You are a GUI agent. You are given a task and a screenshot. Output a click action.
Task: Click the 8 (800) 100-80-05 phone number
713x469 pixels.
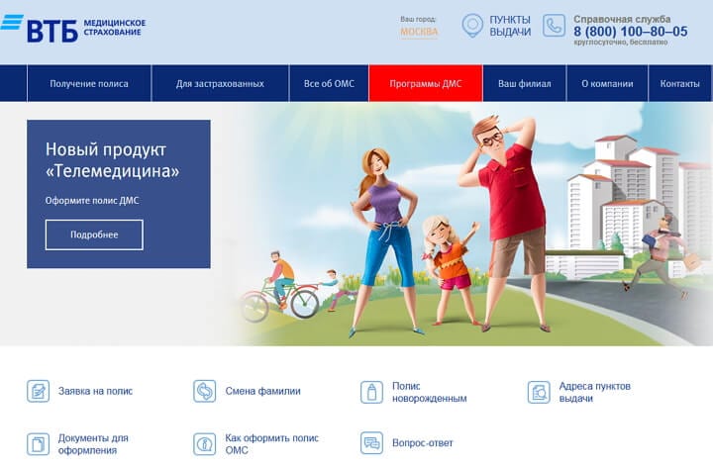tap(630, 32)
